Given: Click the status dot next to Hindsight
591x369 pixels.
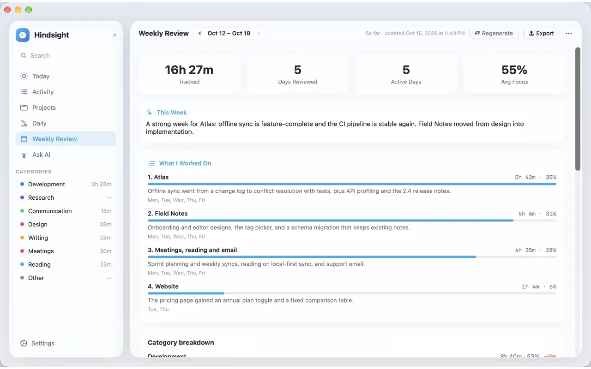Looking at the screenshot, I should (x=115, y=35).
